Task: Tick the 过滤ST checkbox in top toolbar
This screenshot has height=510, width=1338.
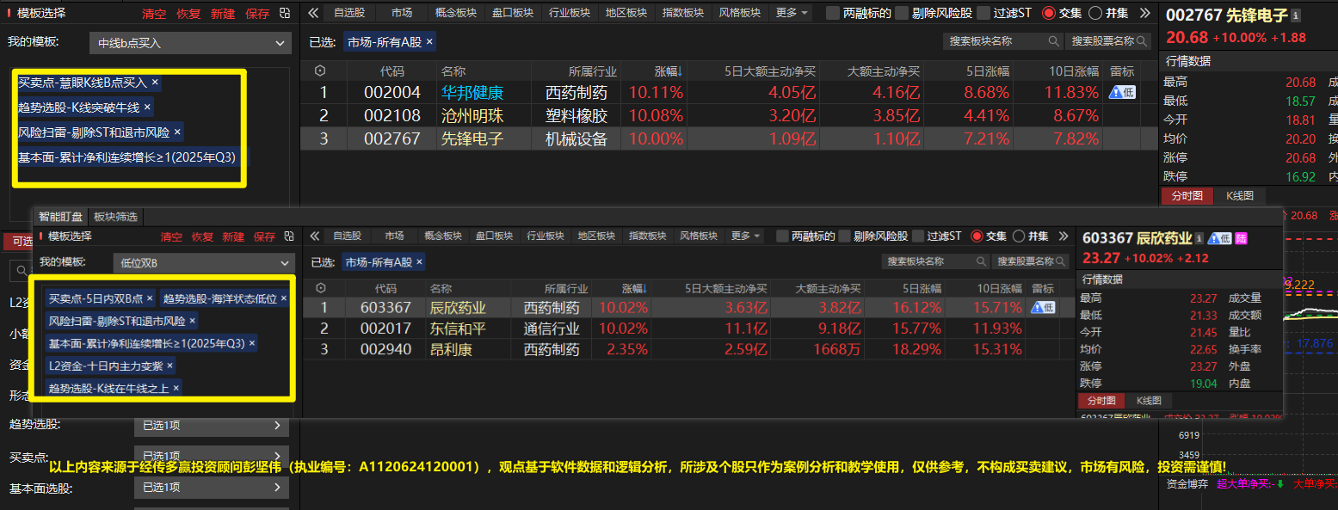Action: (983, 13)
